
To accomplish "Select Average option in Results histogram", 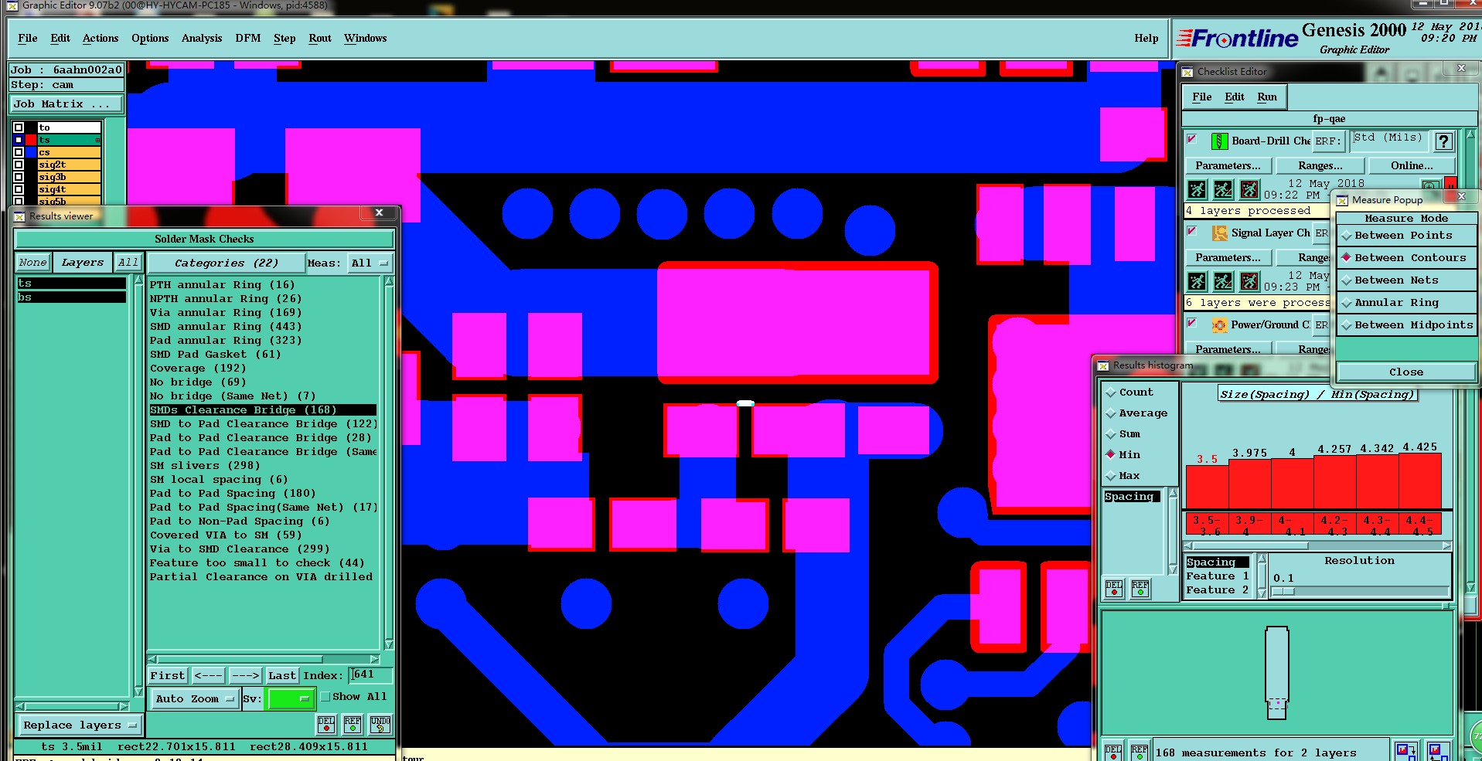I will pos(1136,413).
